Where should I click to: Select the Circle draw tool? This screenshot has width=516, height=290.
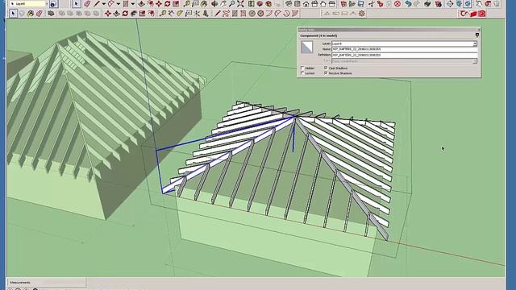(252, 14)
